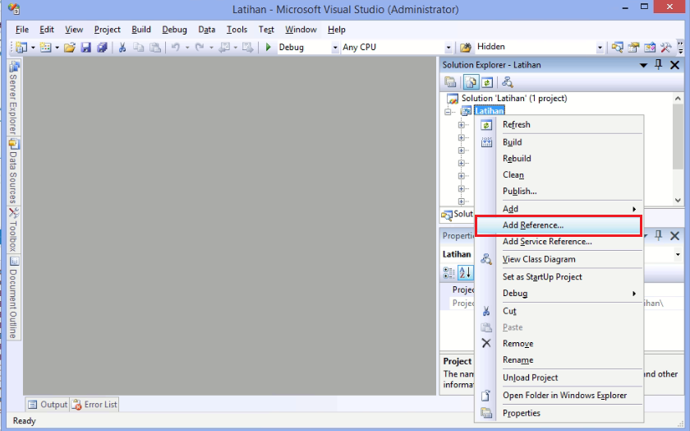Open the Properties object selector dropdown
690x431 pixels.
click(x=678, y=254)
